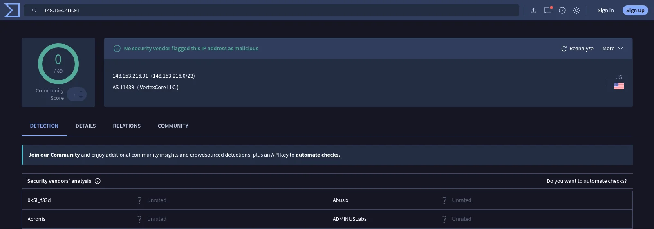
Task: Click the ADMINUSLabs vendor name
Action: [x=349, y=219]
